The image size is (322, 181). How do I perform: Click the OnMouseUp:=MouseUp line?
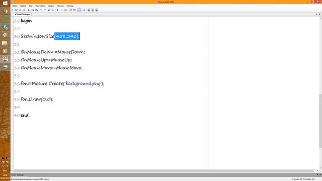(46, 60)
